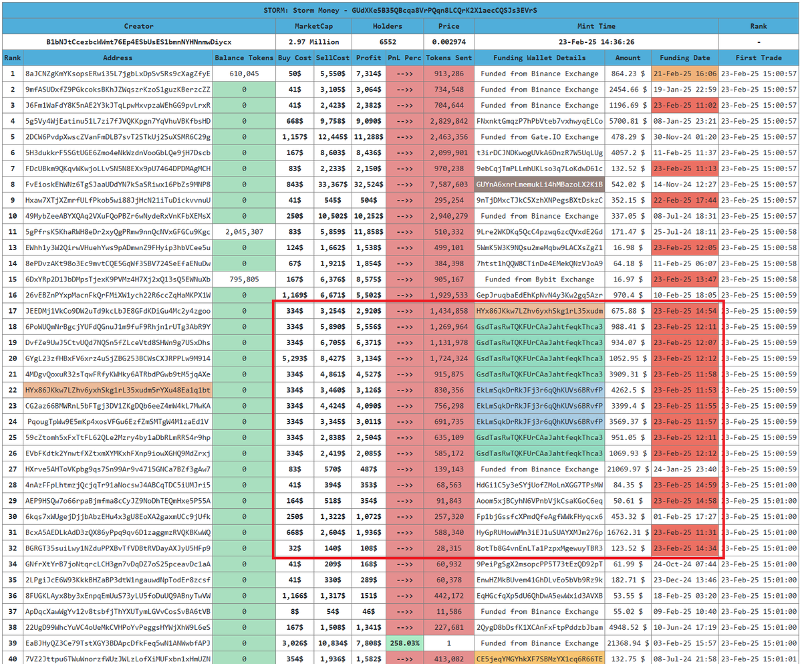Click the SellCost column header
The height and width of the screenshot is (664, 802).
point(332,58)
